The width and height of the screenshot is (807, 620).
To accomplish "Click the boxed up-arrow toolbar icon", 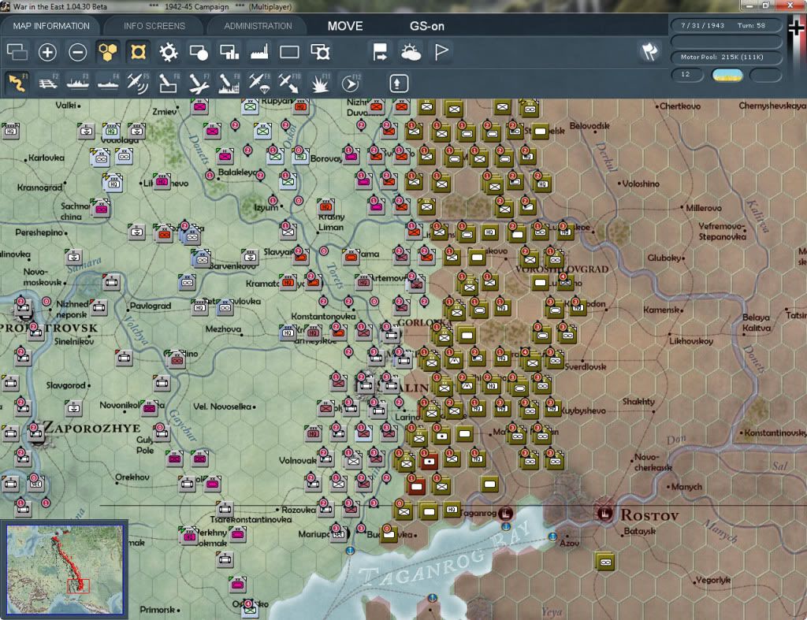I will tap(399, 83).
